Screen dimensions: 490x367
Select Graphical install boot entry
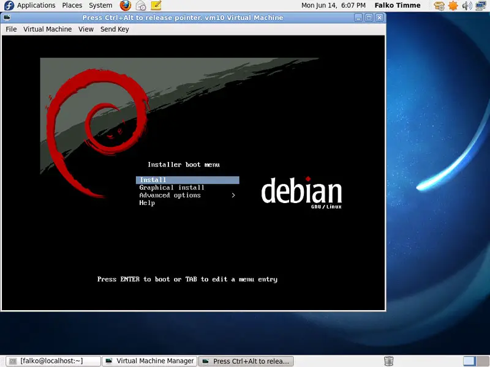171,188
